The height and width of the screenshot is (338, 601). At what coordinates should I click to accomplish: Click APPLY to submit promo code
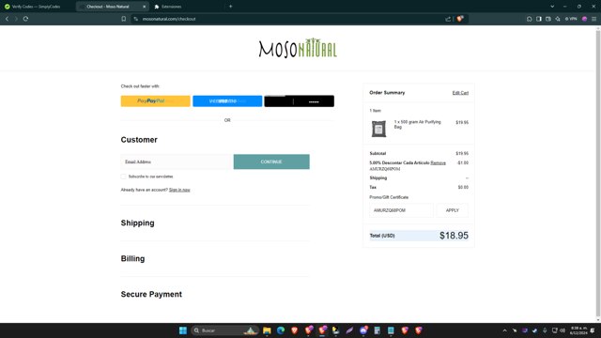453,210
